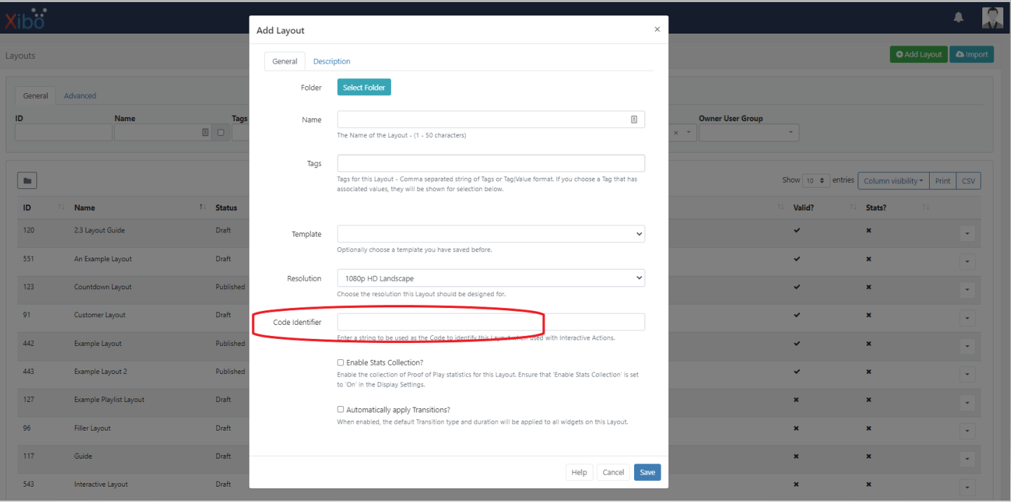Enable Automatically apply Transitions
Screen dimensions: 1011x502
(x=341, y=409)
